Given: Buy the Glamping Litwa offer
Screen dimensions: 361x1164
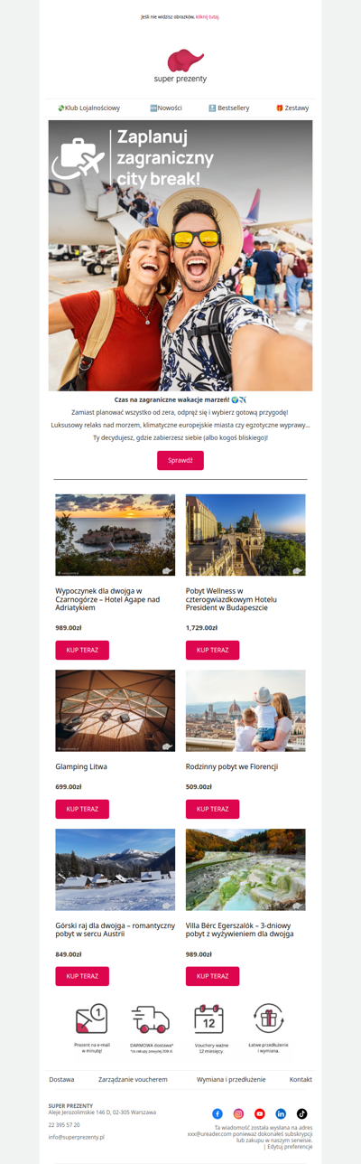Looking at the screenshot, I should coord(82,809).
